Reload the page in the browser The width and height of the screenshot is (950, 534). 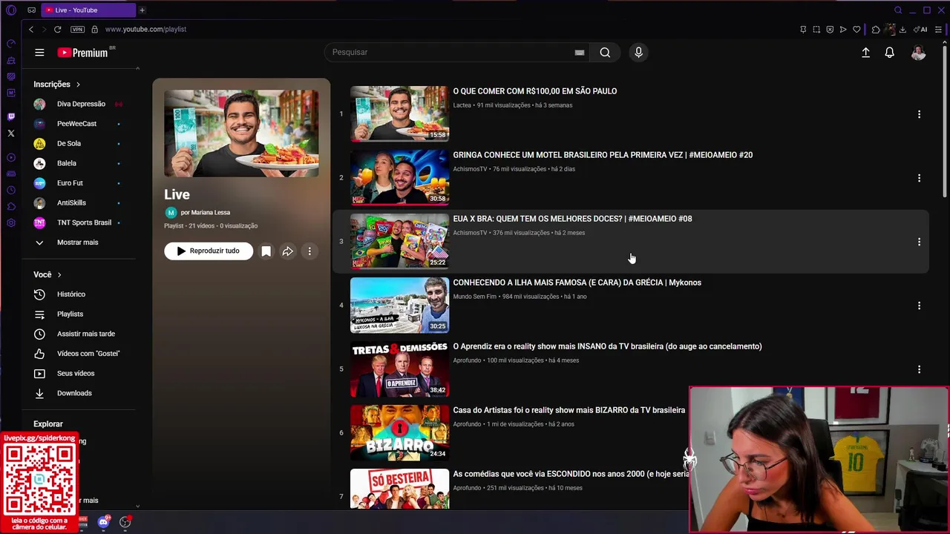click(x=57, y=29)
